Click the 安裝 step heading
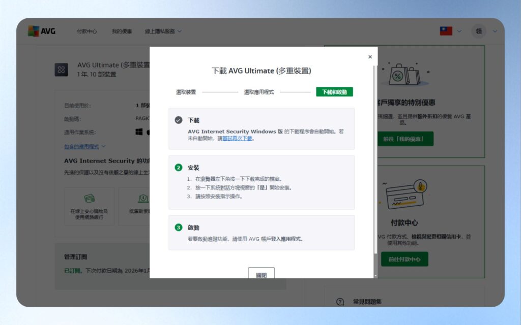This screenshot has height=325, width=521. 193,168
